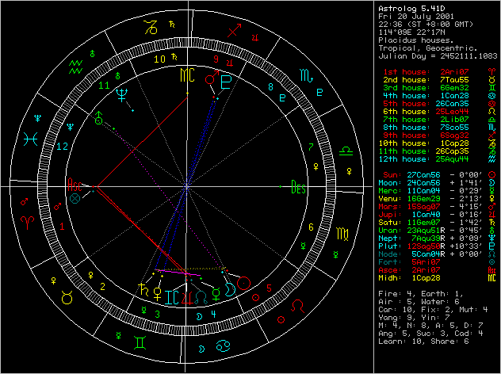Click the 'Astrolog 5.41D' title text
The width and height of the screenshot is (501, 374).
click(411, 9)
